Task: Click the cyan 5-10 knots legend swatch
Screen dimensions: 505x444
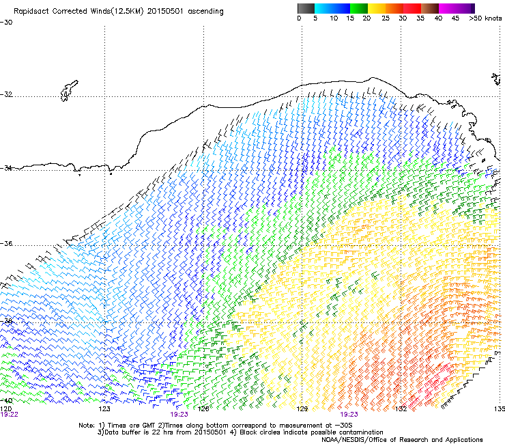Action: pos(323,8)
